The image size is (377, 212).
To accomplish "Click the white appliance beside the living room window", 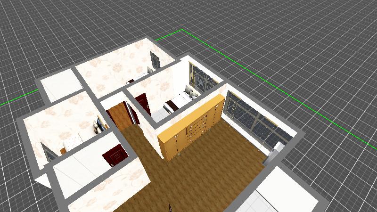I will point(276,151).
